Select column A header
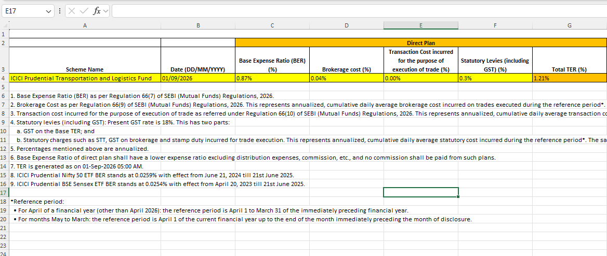This screenshot has width=607, height=256. pos(85,25)
